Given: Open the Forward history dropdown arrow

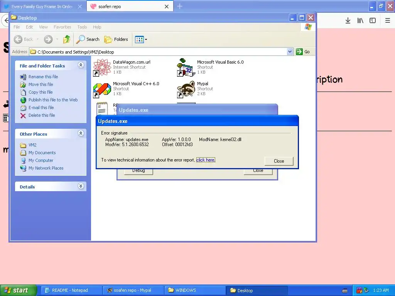Looking at the screenshot, I should 57,39.
